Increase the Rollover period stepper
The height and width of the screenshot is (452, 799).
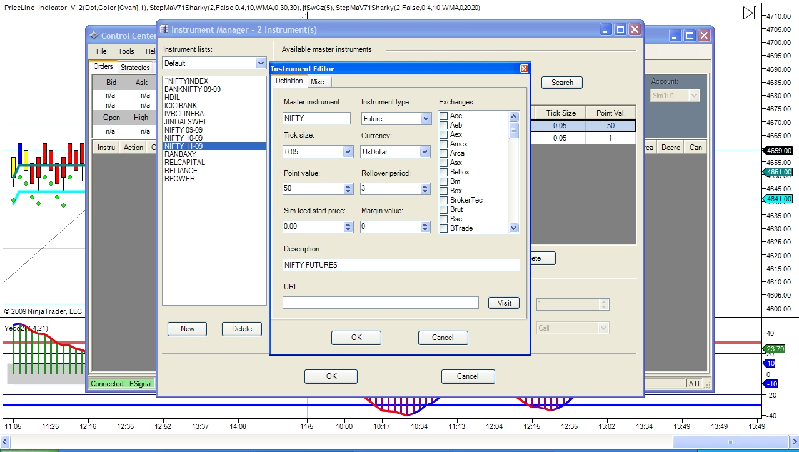point(426,186)
